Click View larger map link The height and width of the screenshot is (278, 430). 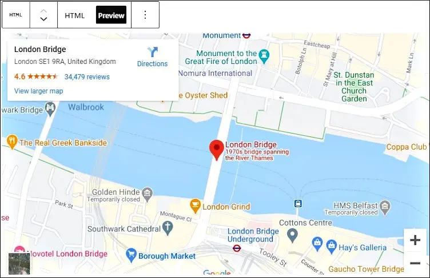coord(39,91)
